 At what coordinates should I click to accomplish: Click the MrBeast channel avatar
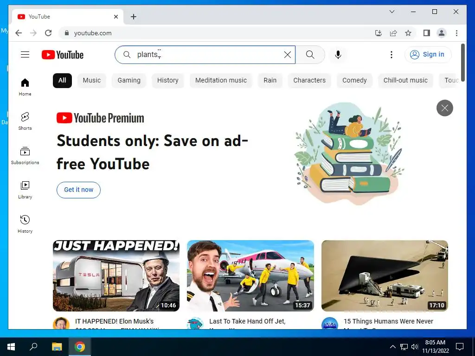[195, 323]
